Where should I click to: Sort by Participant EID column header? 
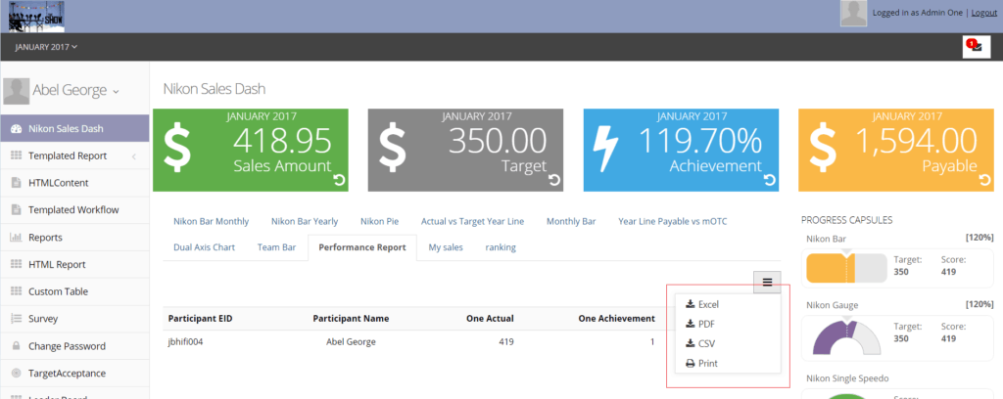coord(200,319)
